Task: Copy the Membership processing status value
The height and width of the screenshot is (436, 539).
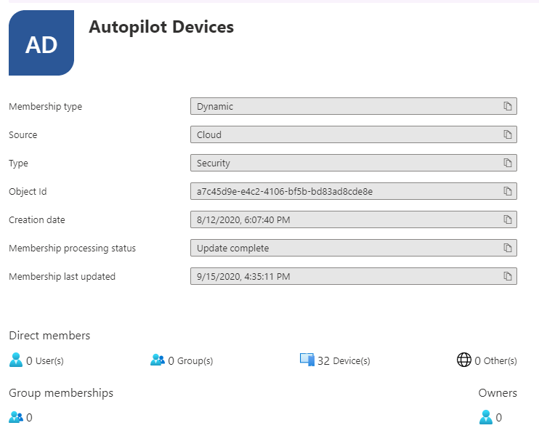Action: coord(507,248)
